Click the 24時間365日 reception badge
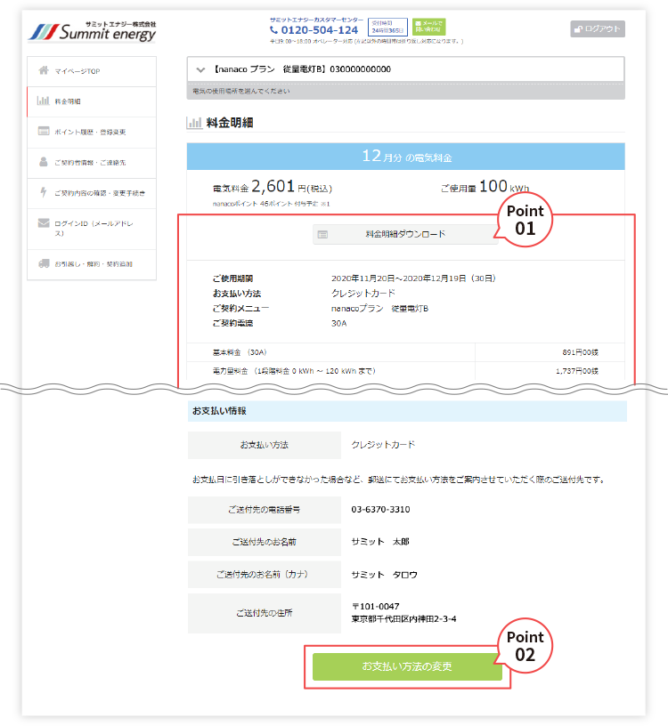Screen dimensions: 668x726 [x=387, y=27]
